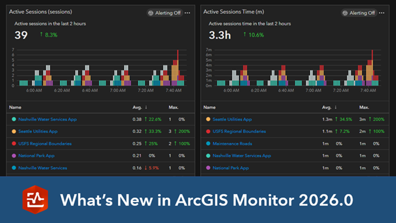
Task: Sort by Avg. arrow in Active Sessions table
Action: [146, 107]
